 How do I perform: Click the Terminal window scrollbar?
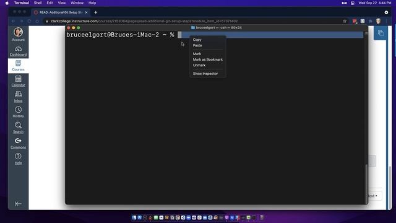[x=366, y=184]
